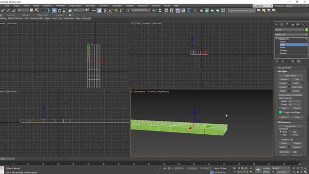Click the Slice Plane button
309x174 pixels.
284,152
